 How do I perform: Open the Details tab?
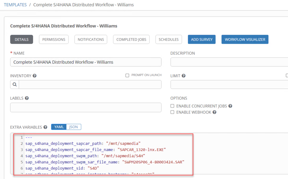[x=21, y=40]
